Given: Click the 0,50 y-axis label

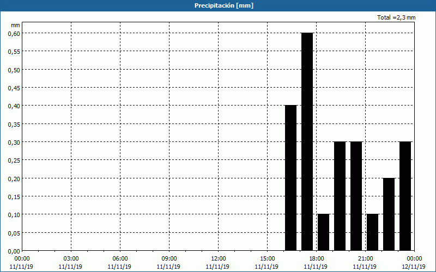Looking at the screenshot, I should [14, 70].
